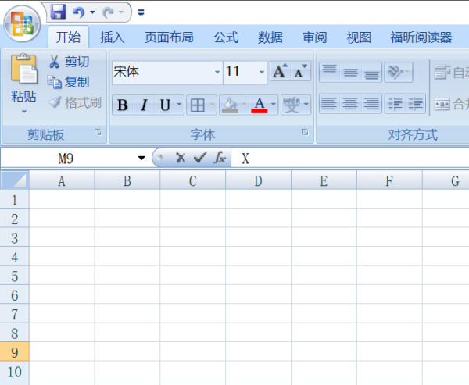
Task: Toggle align text right
Action: 371,104
